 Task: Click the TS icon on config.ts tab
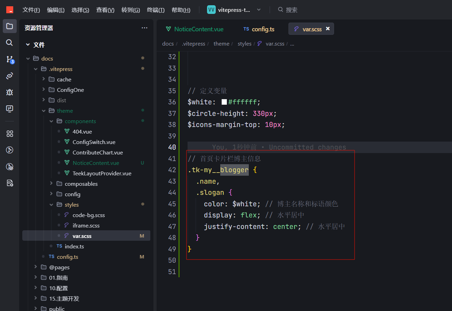[246, 29]
